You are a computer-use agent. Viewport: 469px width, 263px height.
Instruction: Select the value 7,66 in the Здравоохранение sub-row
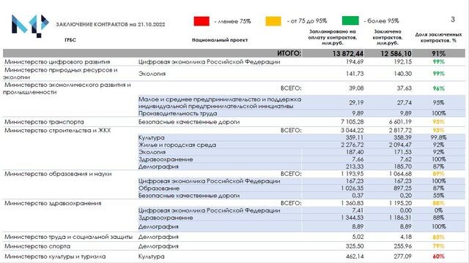point(358,159)
